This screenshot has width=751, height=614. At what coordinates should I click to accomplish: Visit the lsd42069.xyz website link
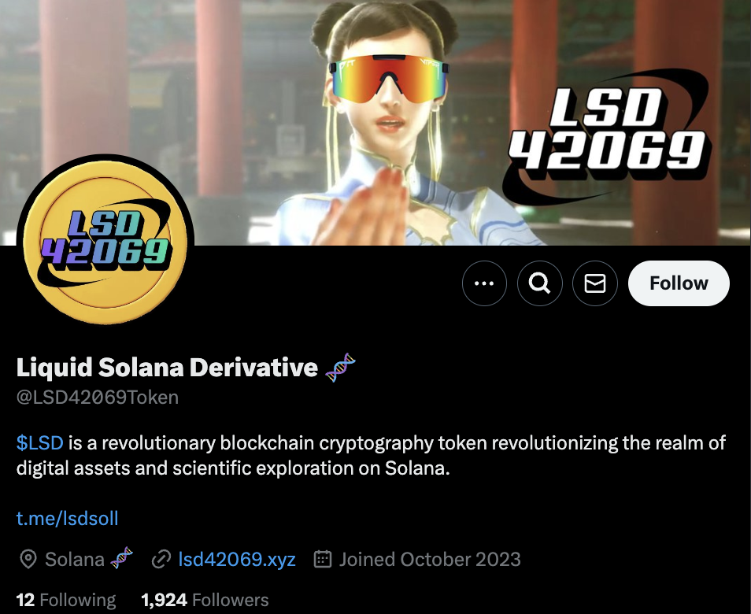pos(237,559)
